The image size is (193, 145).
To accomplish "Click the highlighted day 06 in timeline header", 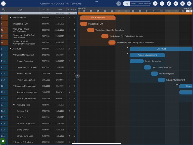I will 189,11.
